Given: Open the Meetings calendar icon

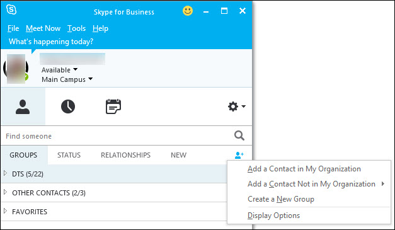Looking at the screenshot, I should pos(113,106).
